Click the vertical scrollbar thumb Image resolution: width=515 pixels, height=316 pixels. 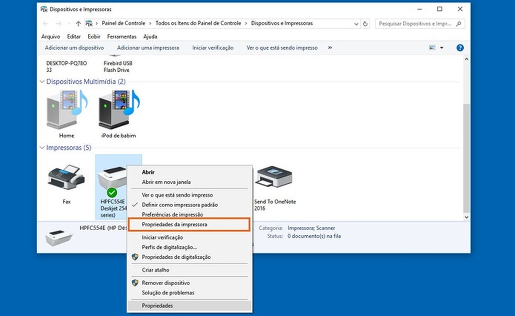[466, 158]
